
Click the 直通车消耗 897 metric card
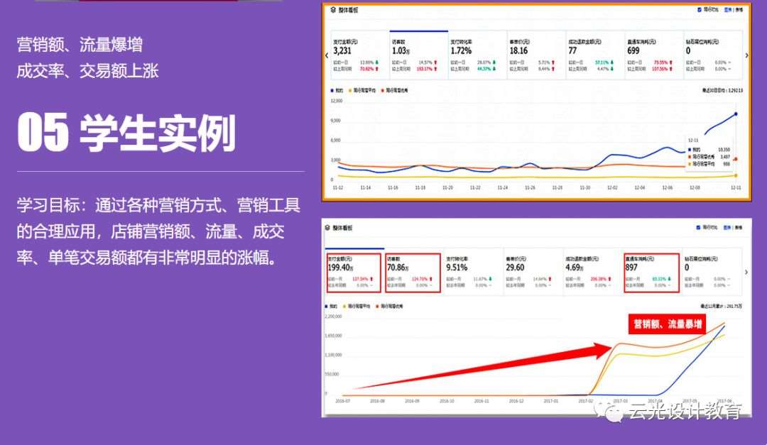click(651, 270)
